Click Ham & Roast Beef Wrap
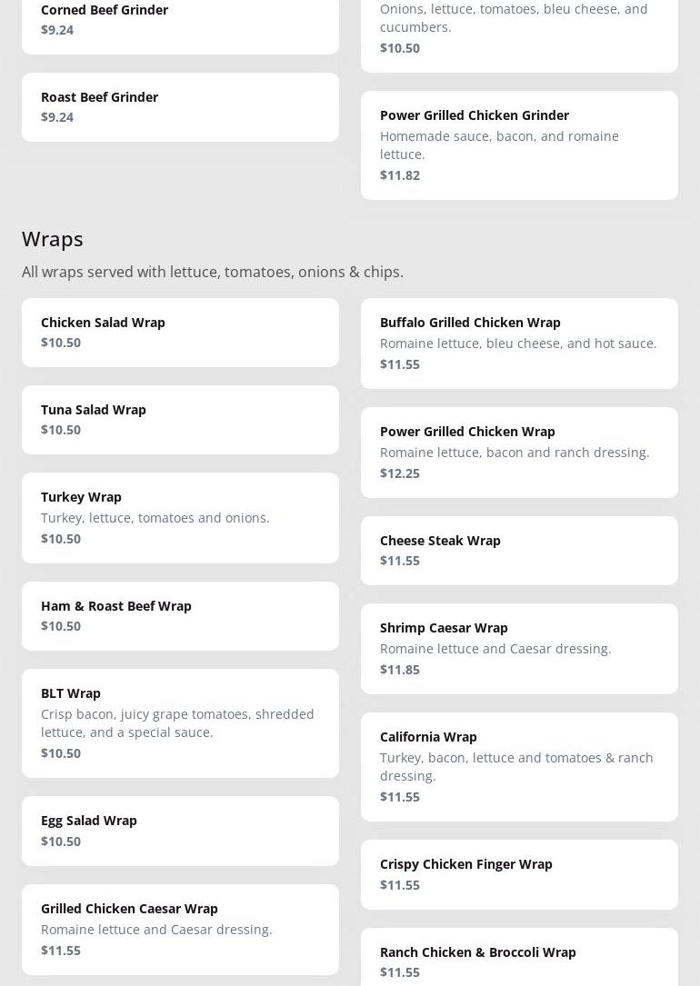The width and height of the screenshot is (700, 986). point(180,616)
